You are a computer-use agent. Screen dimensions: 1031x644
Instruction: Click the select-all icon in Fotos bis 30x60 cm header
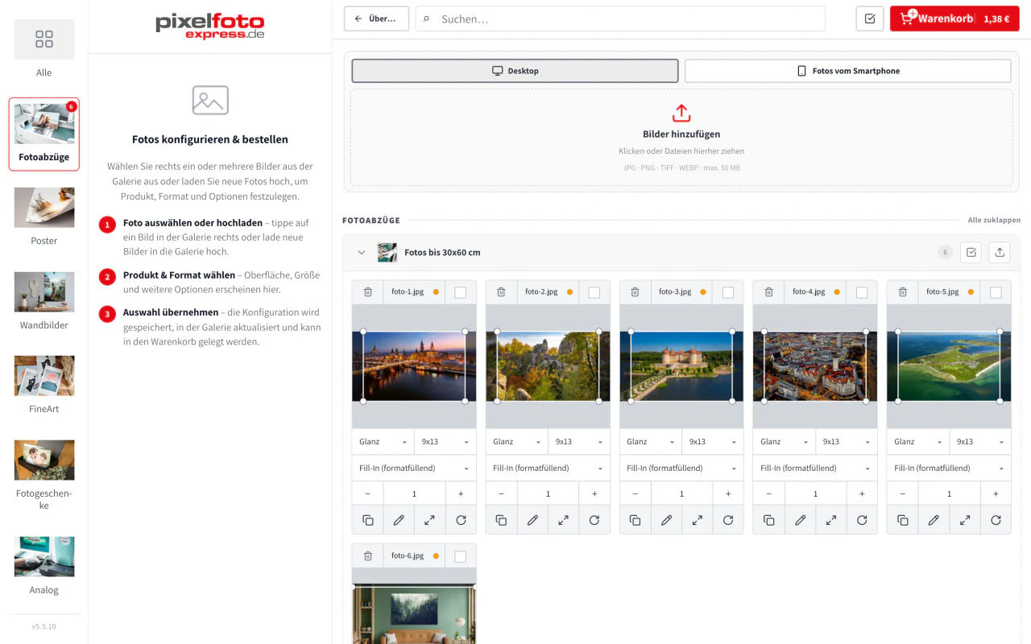point(971,252)
